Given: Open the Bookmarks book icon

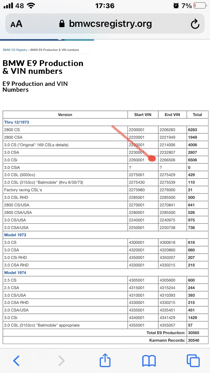Looking at the screenshot, I should 149,360.
